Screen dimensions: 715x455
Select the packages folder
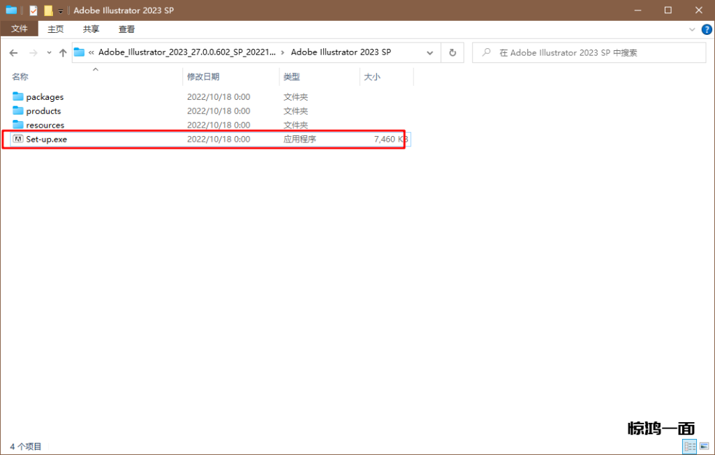(45, 97)
